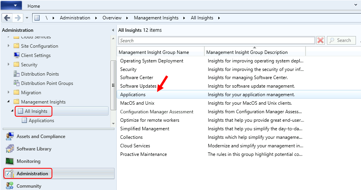
Task: Collapse the Administration navigation pane
Action: (x=113, y=30)
